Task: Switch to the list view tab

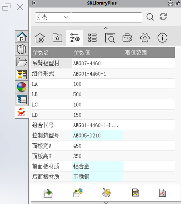Action: 92,38
